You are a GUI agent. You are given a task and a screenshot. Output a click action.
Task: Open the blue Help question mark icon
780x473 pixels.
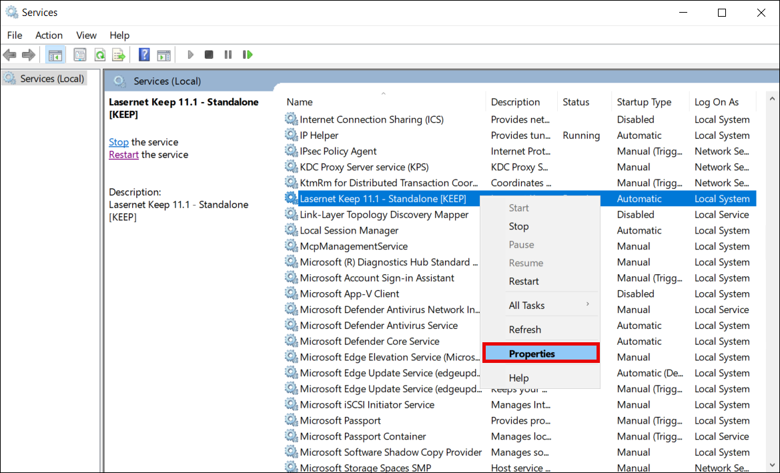(x=144, y=55)
